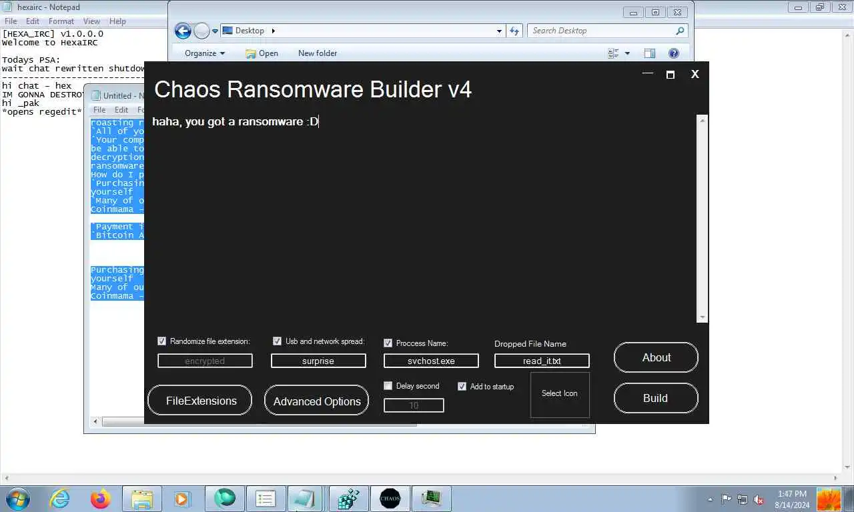Click the search magnifier in Explorer
Image resolution: width=854 pixels, height=512 pixels.
coord(680,31)
